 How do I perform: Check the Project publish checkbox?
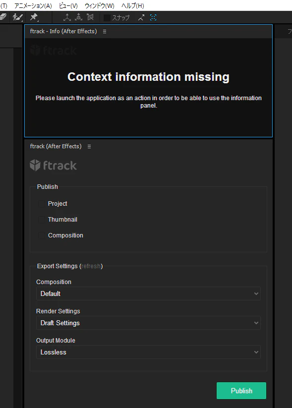coord(42,204)
